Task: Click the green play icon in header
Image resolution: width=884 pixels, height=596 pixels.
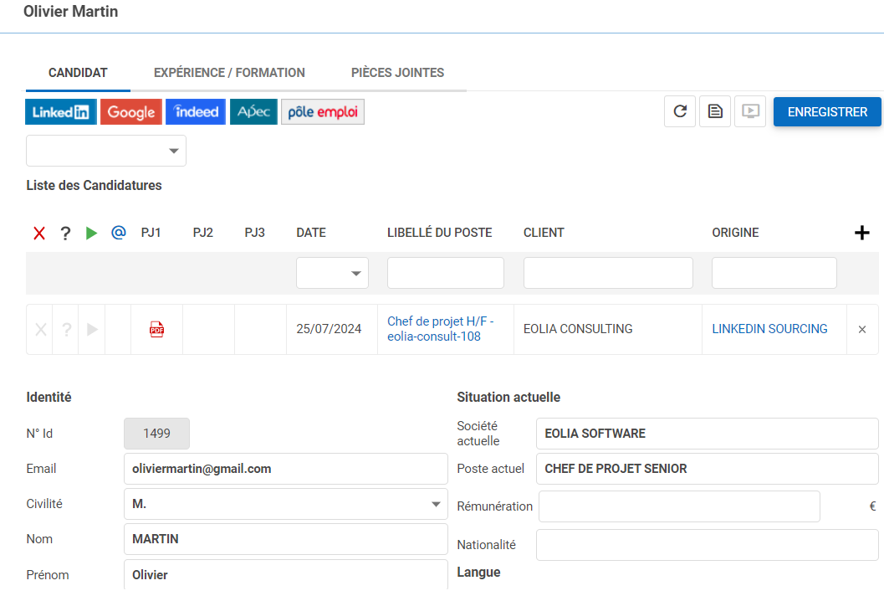Action: tap(92, 233)
